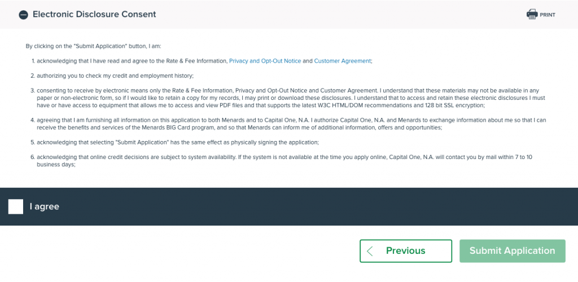Click the Electronic Disclosure Consent heading
The width and height of the screenshot is (578, 282).
[94, 14]
